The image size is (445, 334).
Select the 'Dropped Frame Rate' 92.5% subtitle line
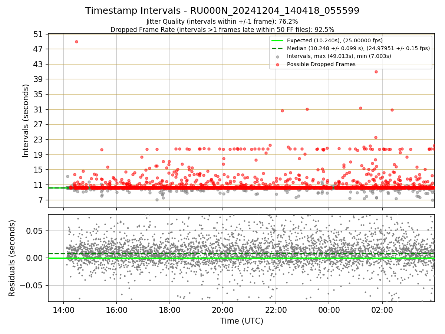click(222, 30)
